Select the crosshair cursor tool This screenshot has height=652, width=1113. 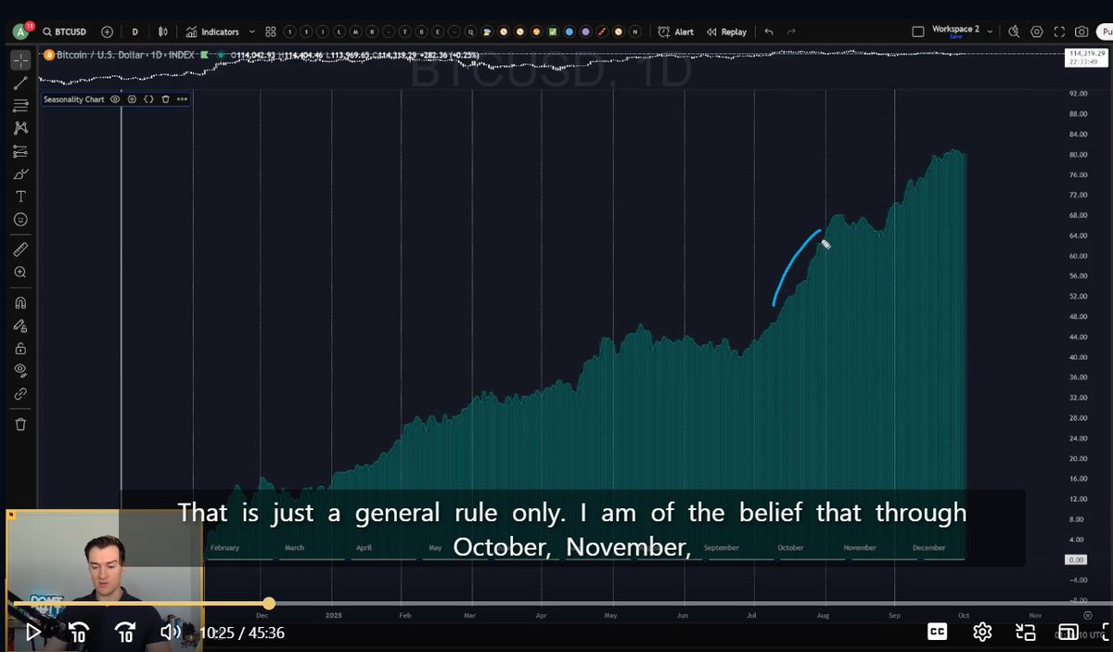(20, 60)
